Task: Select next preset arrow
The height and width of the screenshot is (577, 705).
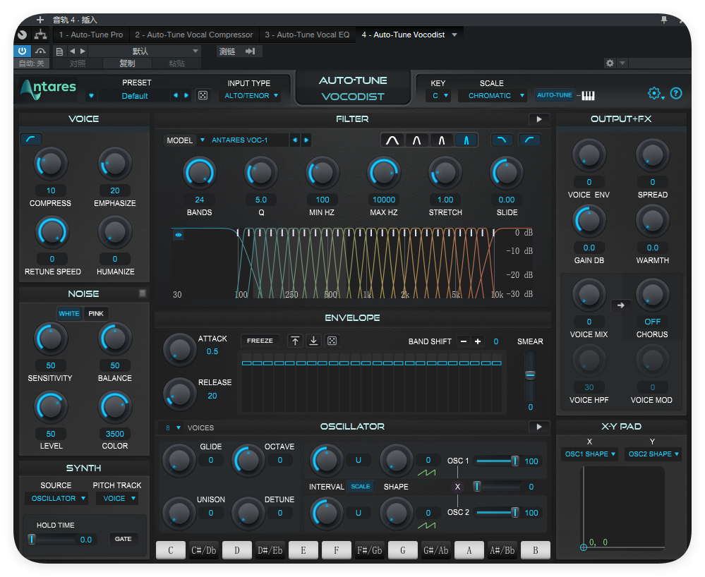Action: 186,95
